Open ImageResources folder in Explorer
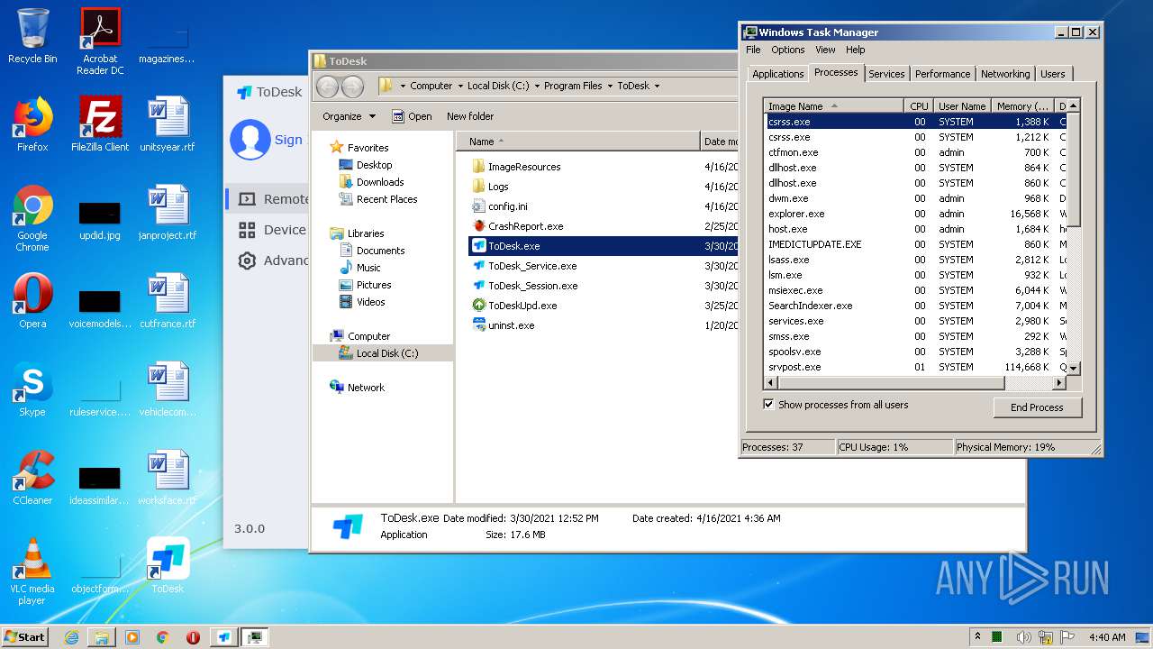Screen dimensions: 1153x649 [x=524, y=167]
